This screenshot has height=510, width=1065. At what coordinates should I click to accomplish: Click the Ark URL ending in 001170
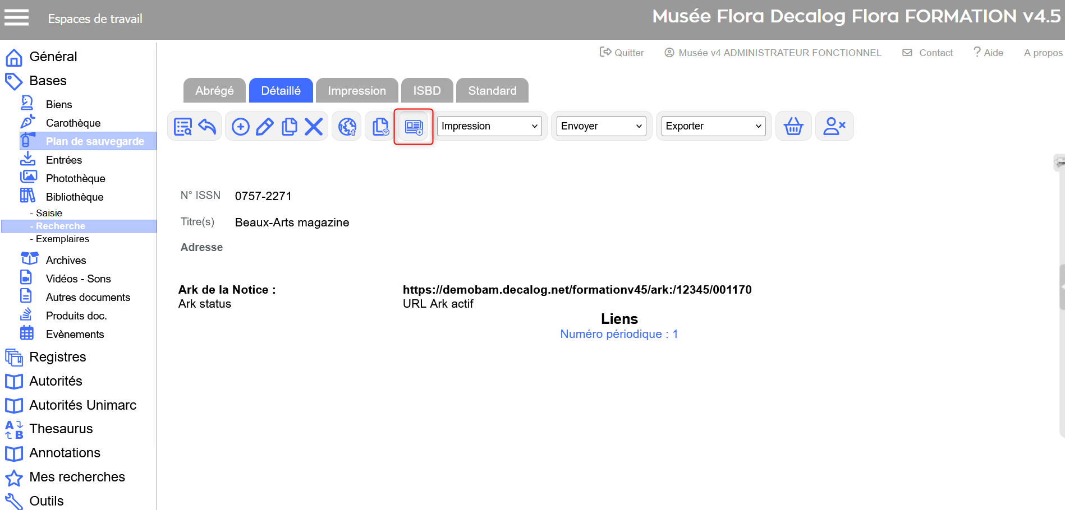(x=577, y=290)
